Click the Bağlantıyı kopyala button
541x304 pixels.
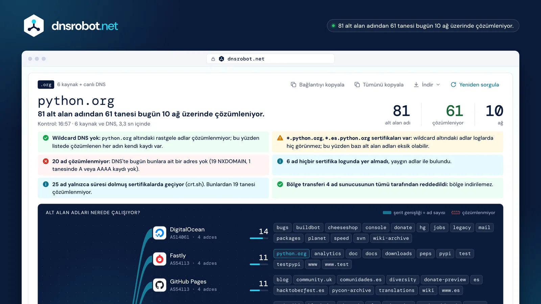click(x=317, y=85)
